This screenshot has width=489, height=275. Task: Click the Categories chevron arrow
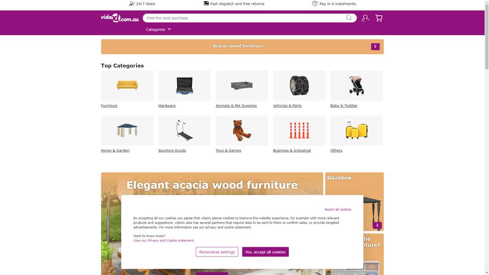coord(169,29)
